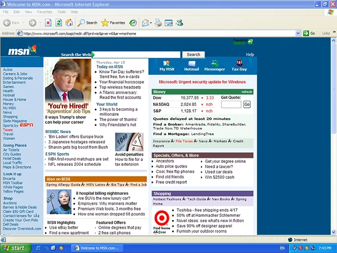Open the Mail button dropdown arrow

coord(151,23)
